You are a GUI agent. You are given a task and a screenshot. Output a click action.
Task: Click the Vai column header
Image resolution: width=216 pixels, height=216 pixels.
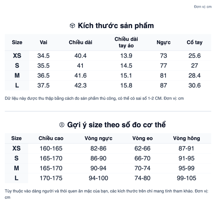(44, 42)
